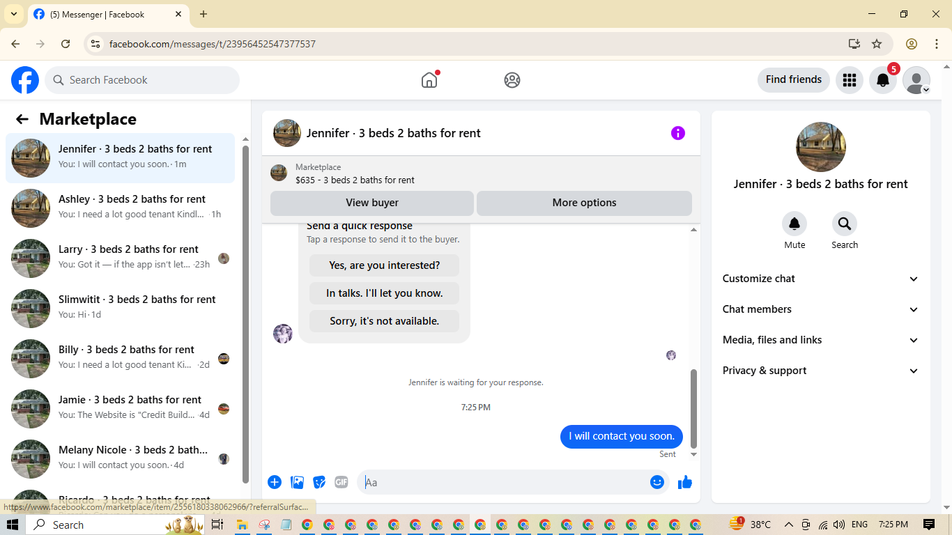This screenshot has height=535, width=952.
Task: Open Melany Nicole conversation in the list
Action: (121, 459)
